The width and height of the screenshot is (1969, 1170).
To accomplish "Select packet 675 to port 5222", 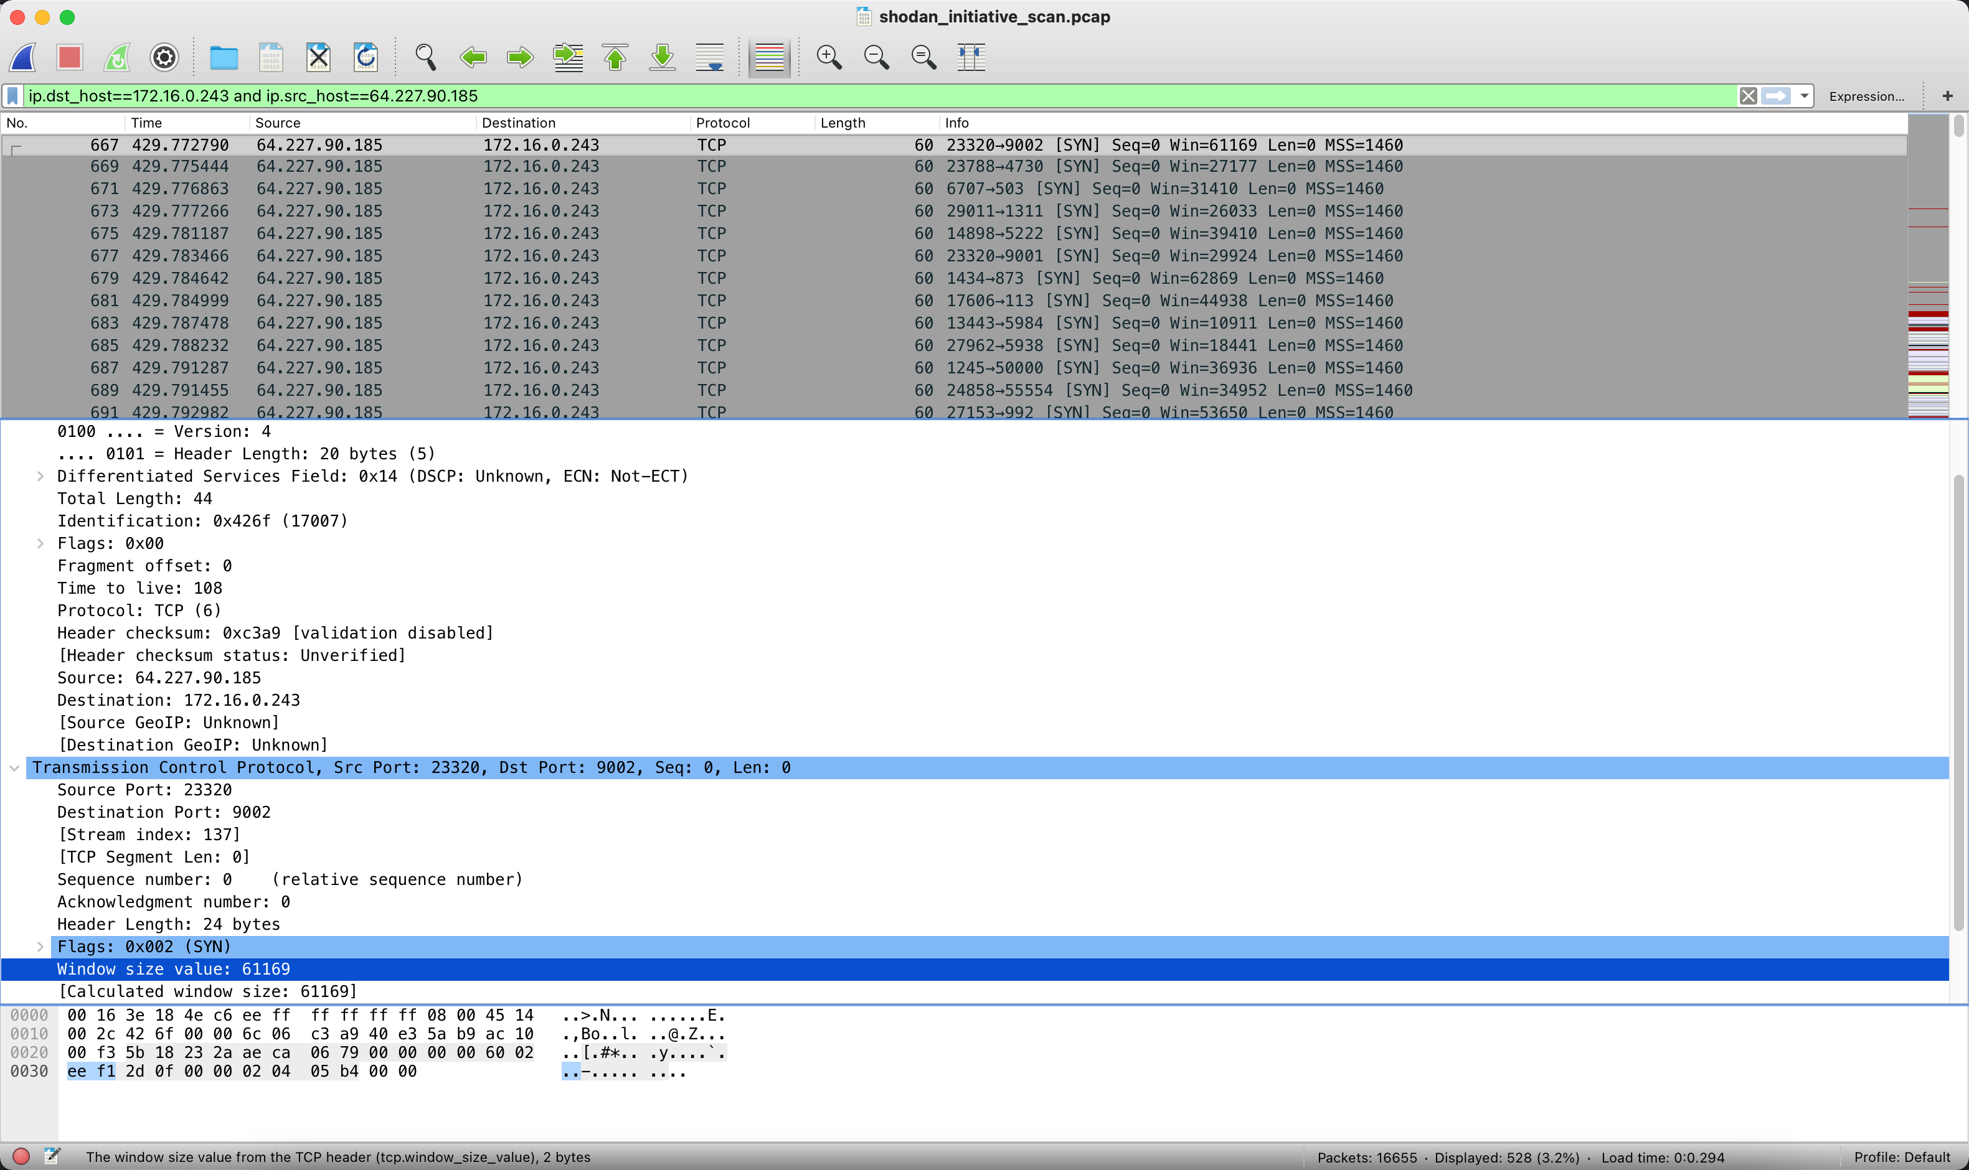I will (954, 234).
